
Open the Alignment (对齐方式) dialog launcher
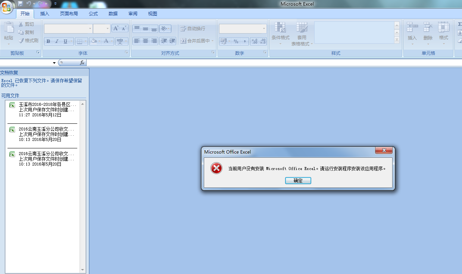(x=213, y=53)
